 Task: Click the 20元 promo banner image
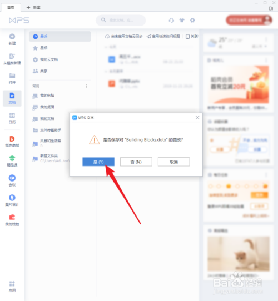point(238,84)
